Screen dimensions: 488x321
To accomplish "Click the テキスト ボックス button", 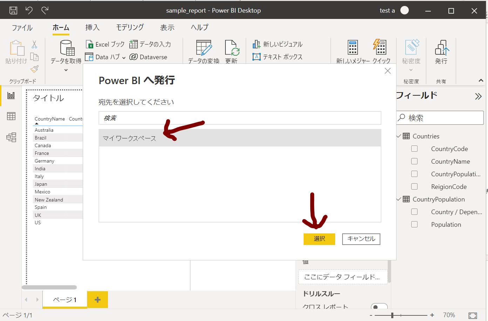I will coord(277,57).
